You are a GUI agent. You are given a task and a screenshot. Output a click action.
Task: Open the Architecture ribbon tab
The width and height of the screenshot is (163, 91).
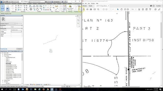[x=7, y=4]
